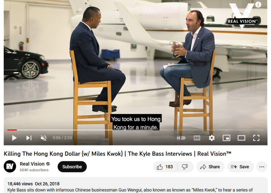Switch to miniplayer mode

[226, 138]
